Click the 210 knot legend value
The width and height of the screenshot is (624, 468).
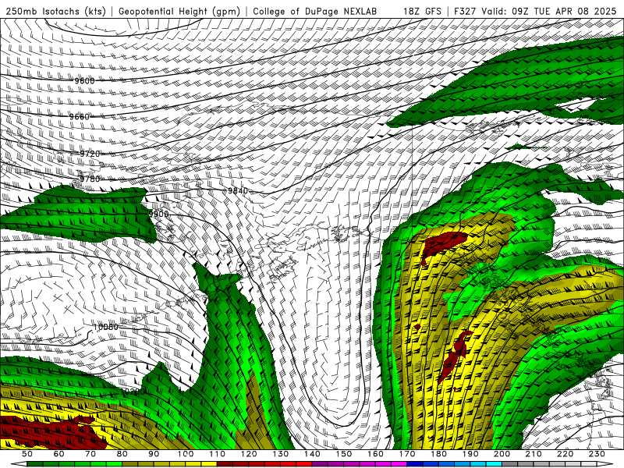[x=534, y=454]
